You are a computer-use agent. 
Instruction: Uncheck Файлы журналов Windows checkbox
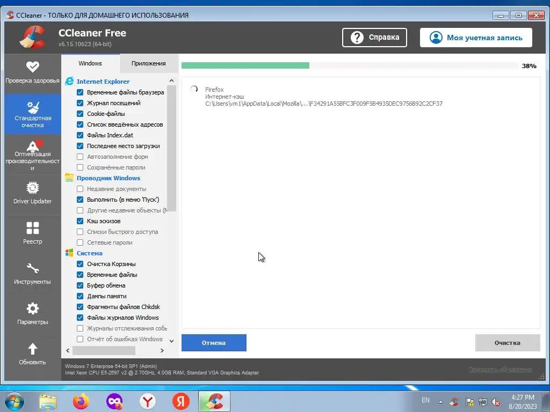(80, 318)
